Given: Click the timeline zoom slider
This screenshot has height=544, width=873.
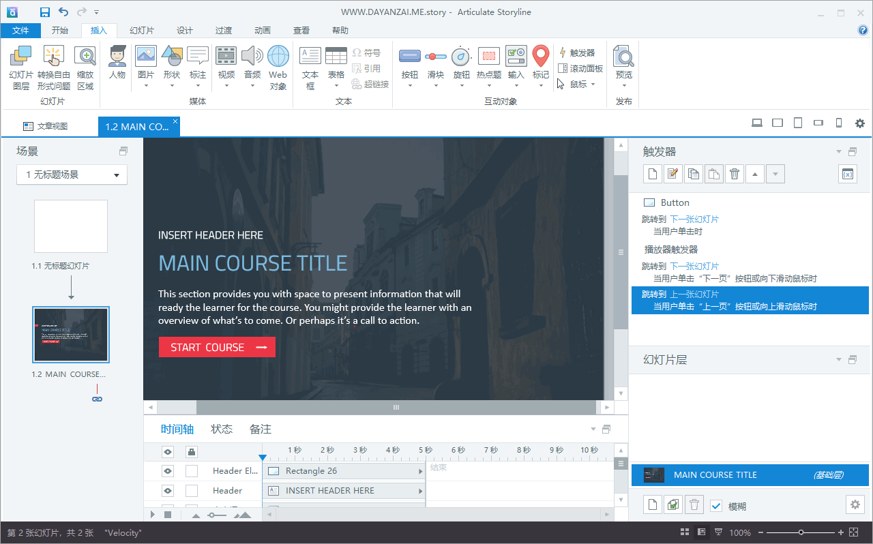Looking at the screenshot, I should point(217,515).
